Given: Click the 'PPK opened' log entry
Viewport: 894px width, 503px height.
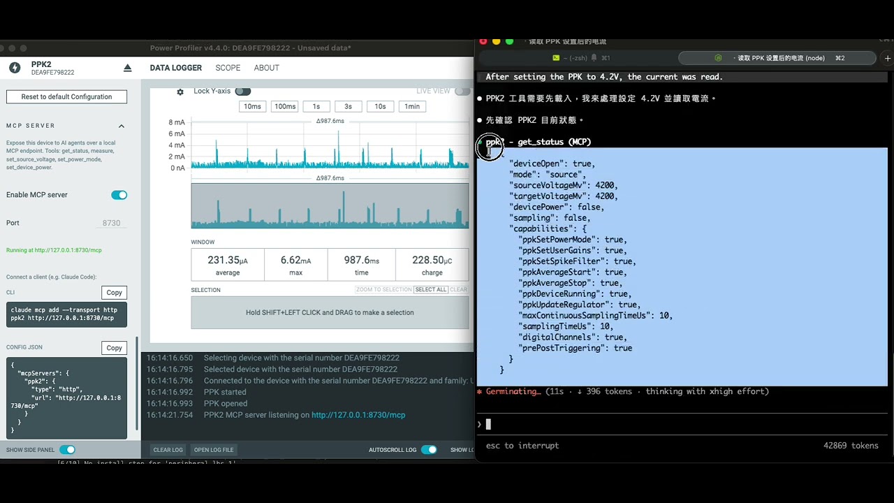Looking at the screenshot, I should [x=226, y=404].
